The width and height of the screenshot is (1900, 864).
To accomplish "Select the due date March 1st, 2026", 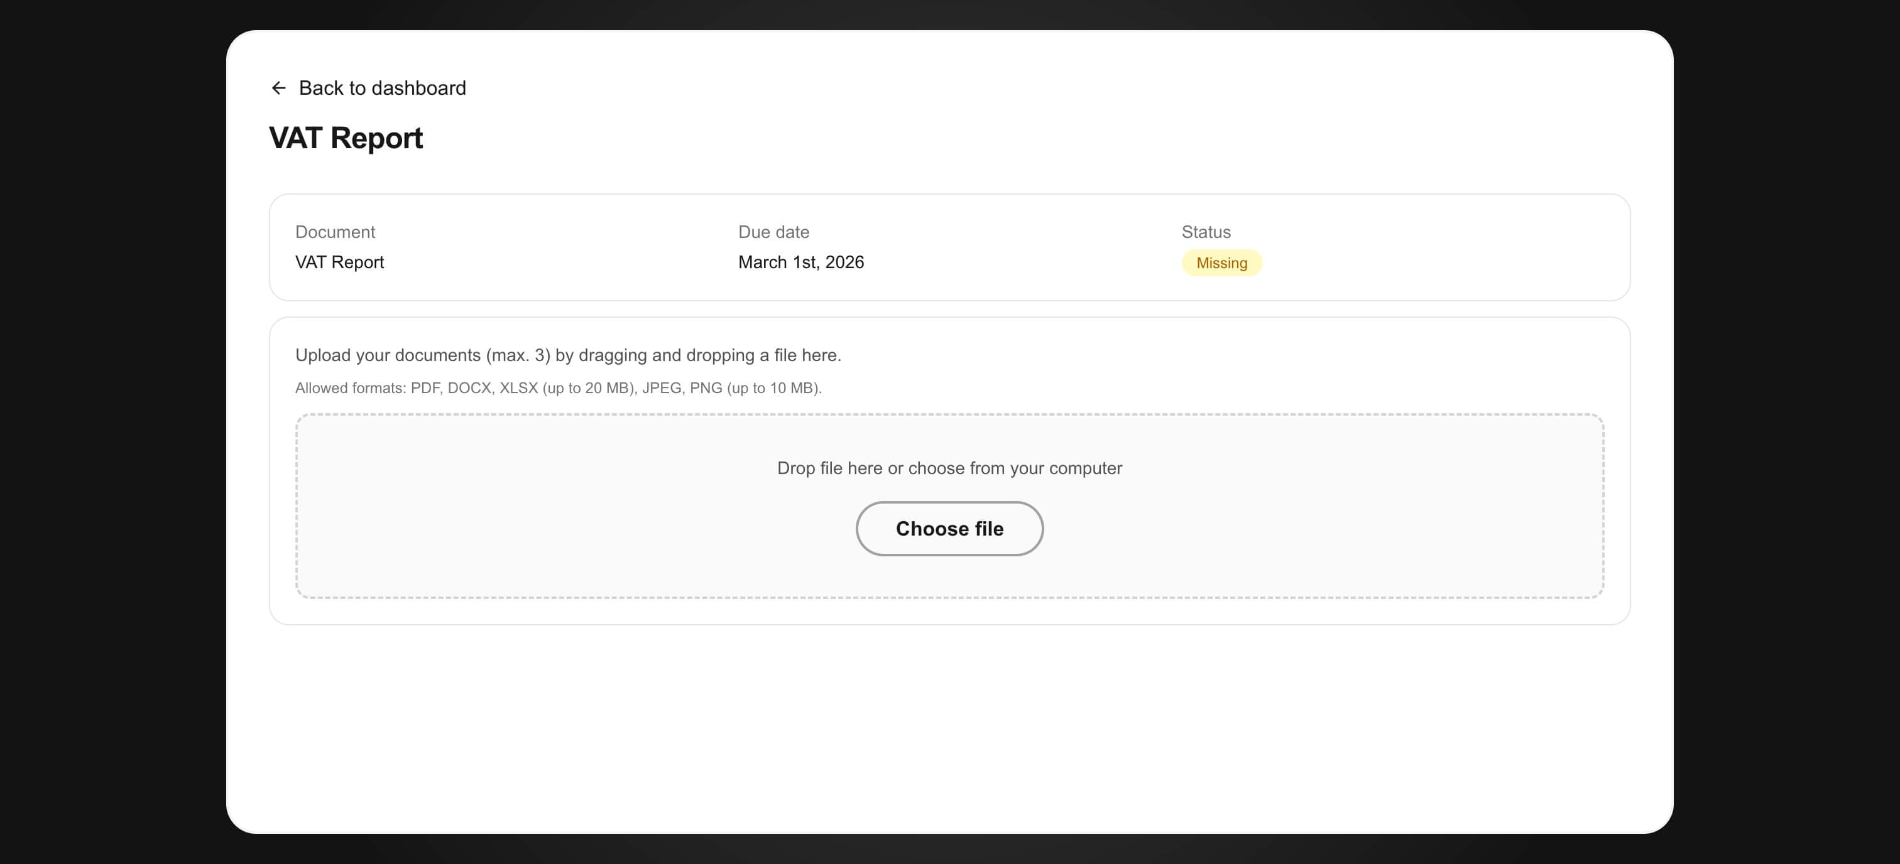I will coord(801,262).
